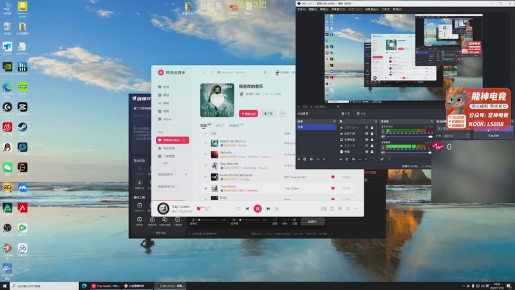Switch to the comments tab of playlist
The image size is (515, 290).
click(x=220, y=125)
